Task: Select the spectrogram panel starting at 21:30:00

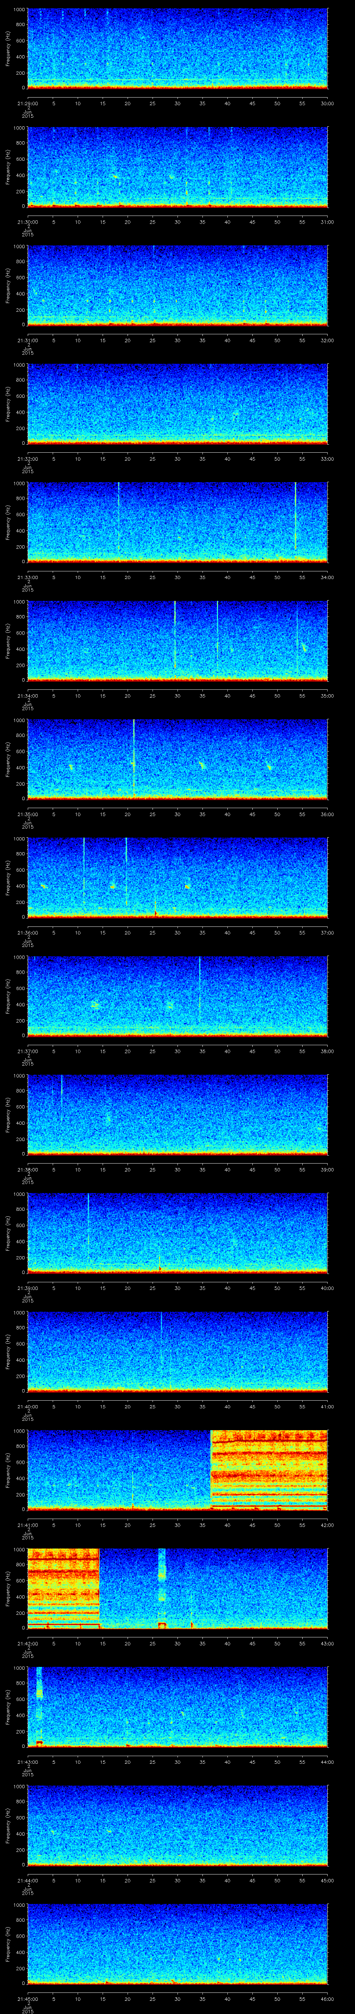Action: (x=178, y=167)
